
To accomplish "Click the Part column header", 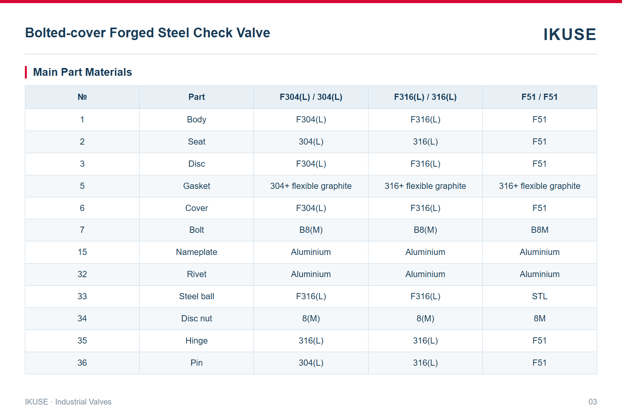I will point(197,97).
